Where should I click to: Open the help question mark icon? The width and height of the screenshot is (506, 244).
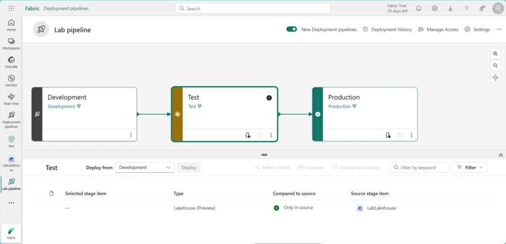tap(466, 8)
